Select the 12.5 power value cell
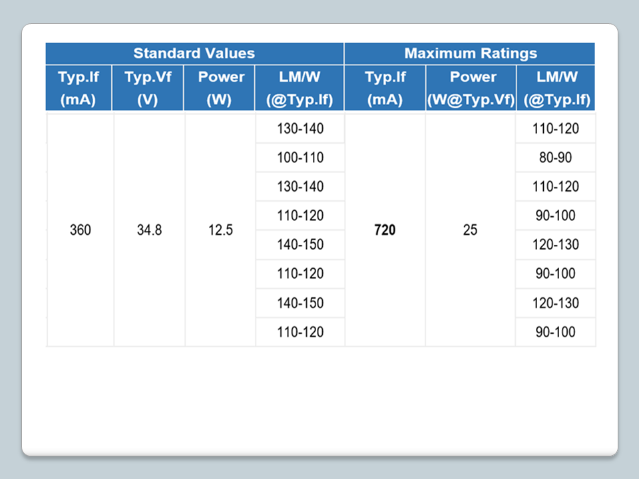The height and width of the screenshot is (479, 639). 220,230
